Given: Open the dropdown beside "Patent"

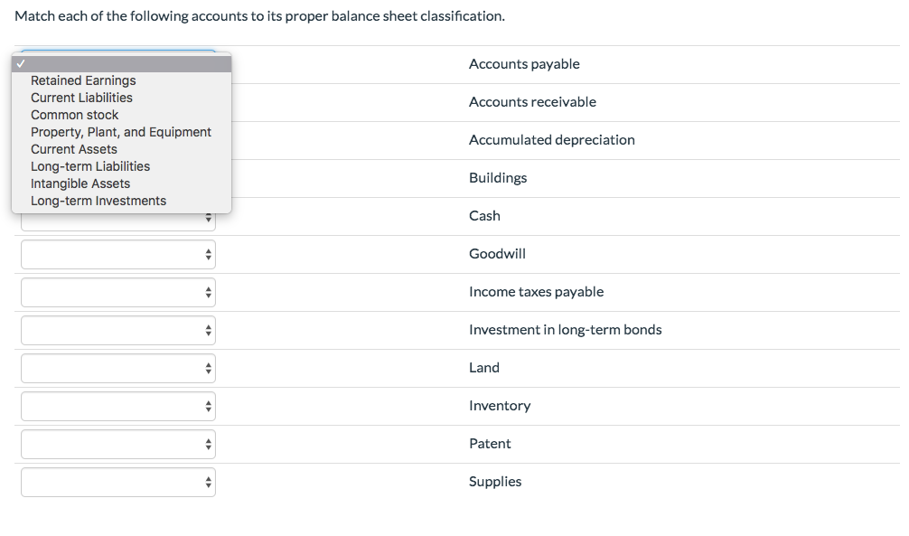Looking at the screenshot, I should (x=117, y=444).
